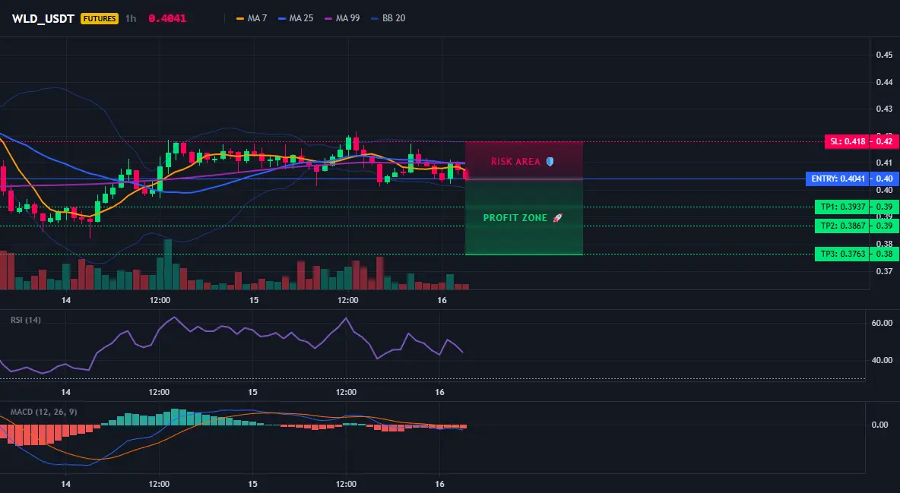The width and height of the screenshot is (900, 493).
Task: Click the current price 0.4041
Action: (167, 18)
